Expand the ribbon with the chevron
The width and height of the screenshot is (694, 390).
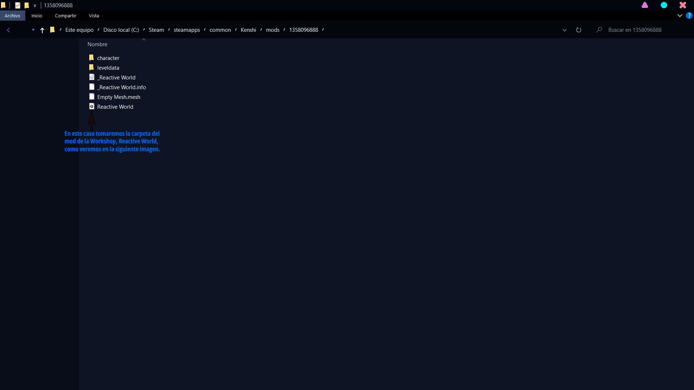[x=680, y=16]
